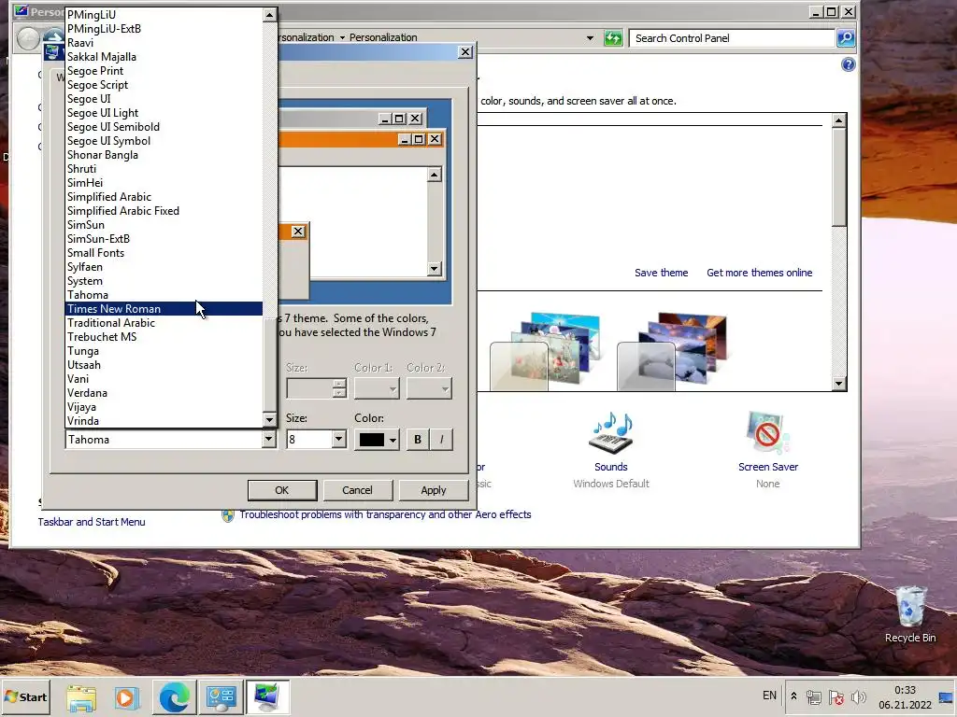Click the Personalization taskbar icon
Image resolution: width=957 pixels, height=717 pixels.
266,696
